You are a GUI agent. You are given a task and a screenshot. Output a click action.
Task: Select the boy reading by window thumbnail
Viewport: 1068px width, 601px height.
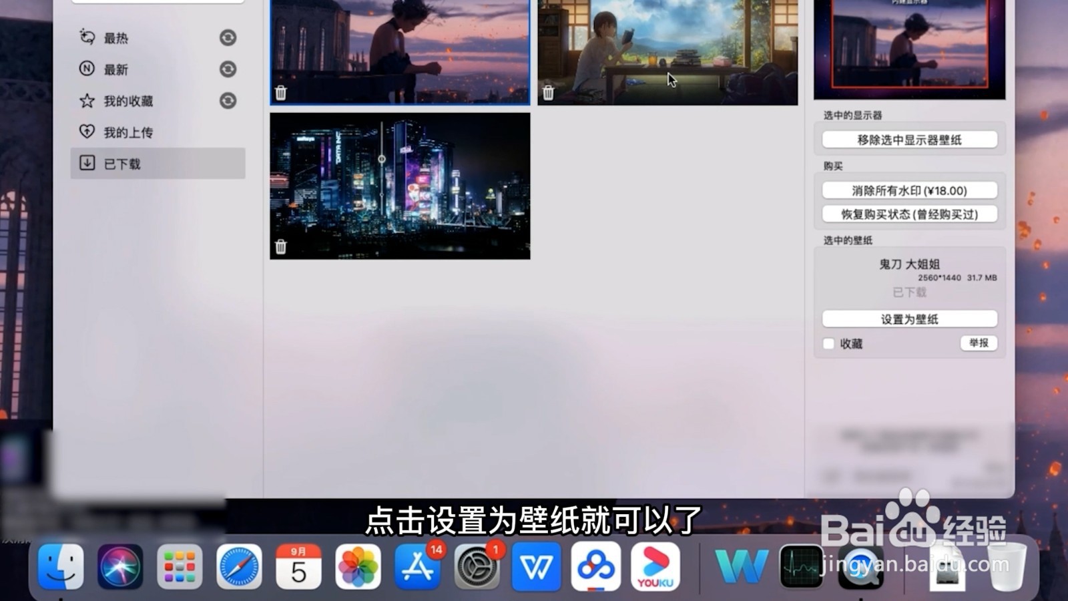(x=667, y=52)
